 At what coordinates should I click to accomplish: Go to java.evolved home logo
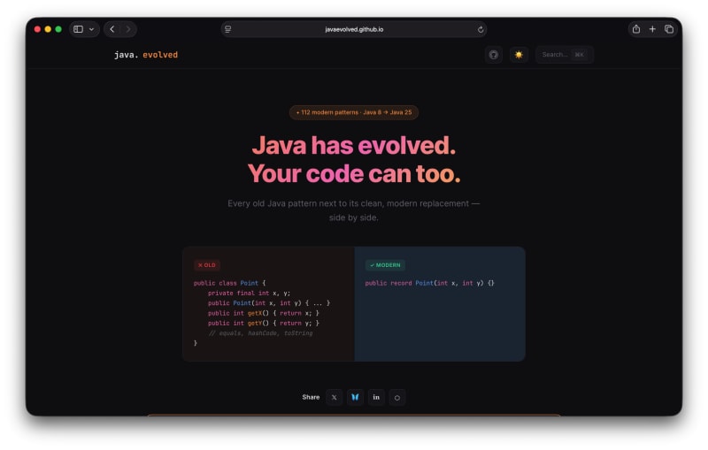pos(146,55)
